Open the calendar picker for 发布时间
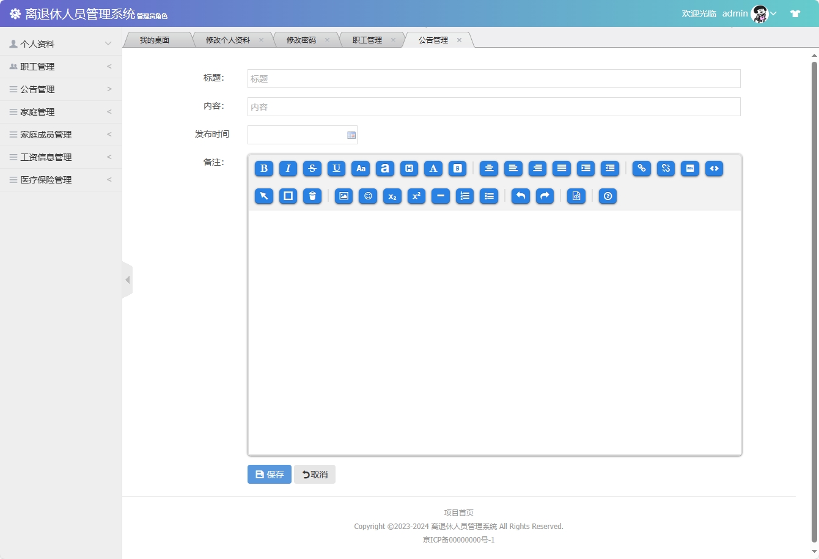 pyautogui.click(x=350, y=135)
